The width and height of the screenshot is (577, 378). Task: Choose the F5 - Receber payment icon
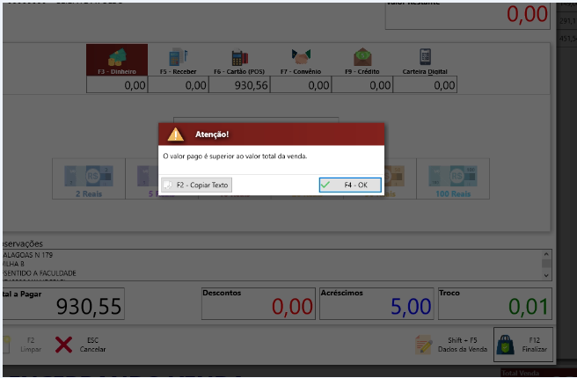(178, 57)
